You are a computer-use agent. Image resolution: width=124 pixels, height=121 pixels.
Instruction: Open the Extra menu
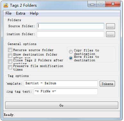coord(21,13)
